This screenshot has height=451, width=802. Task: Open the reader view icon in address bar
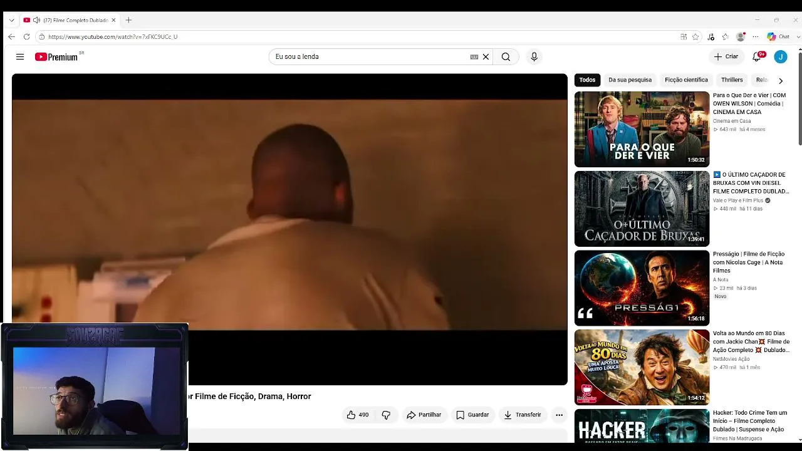pyautogui.click(x=684, y=37)
